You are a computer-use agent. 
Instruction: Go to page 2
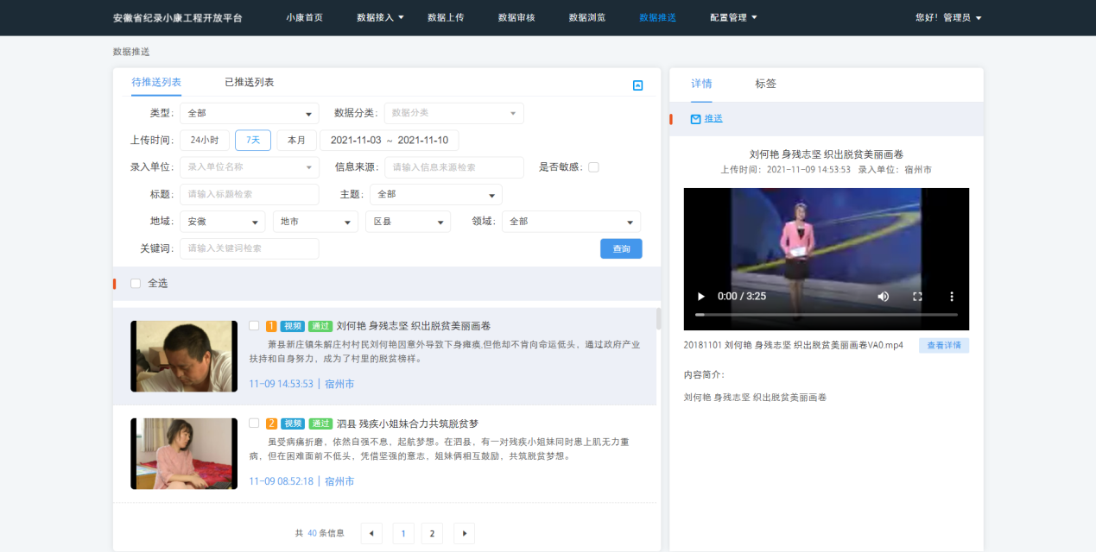point(433,533)
